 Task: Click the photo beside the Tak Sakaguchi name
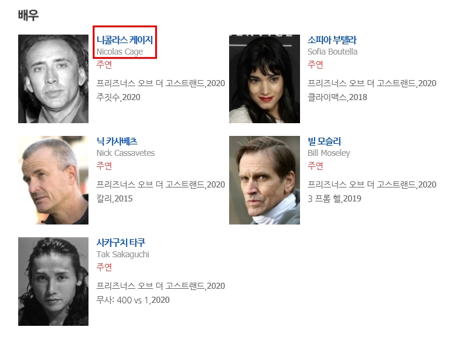coord(53,281)
